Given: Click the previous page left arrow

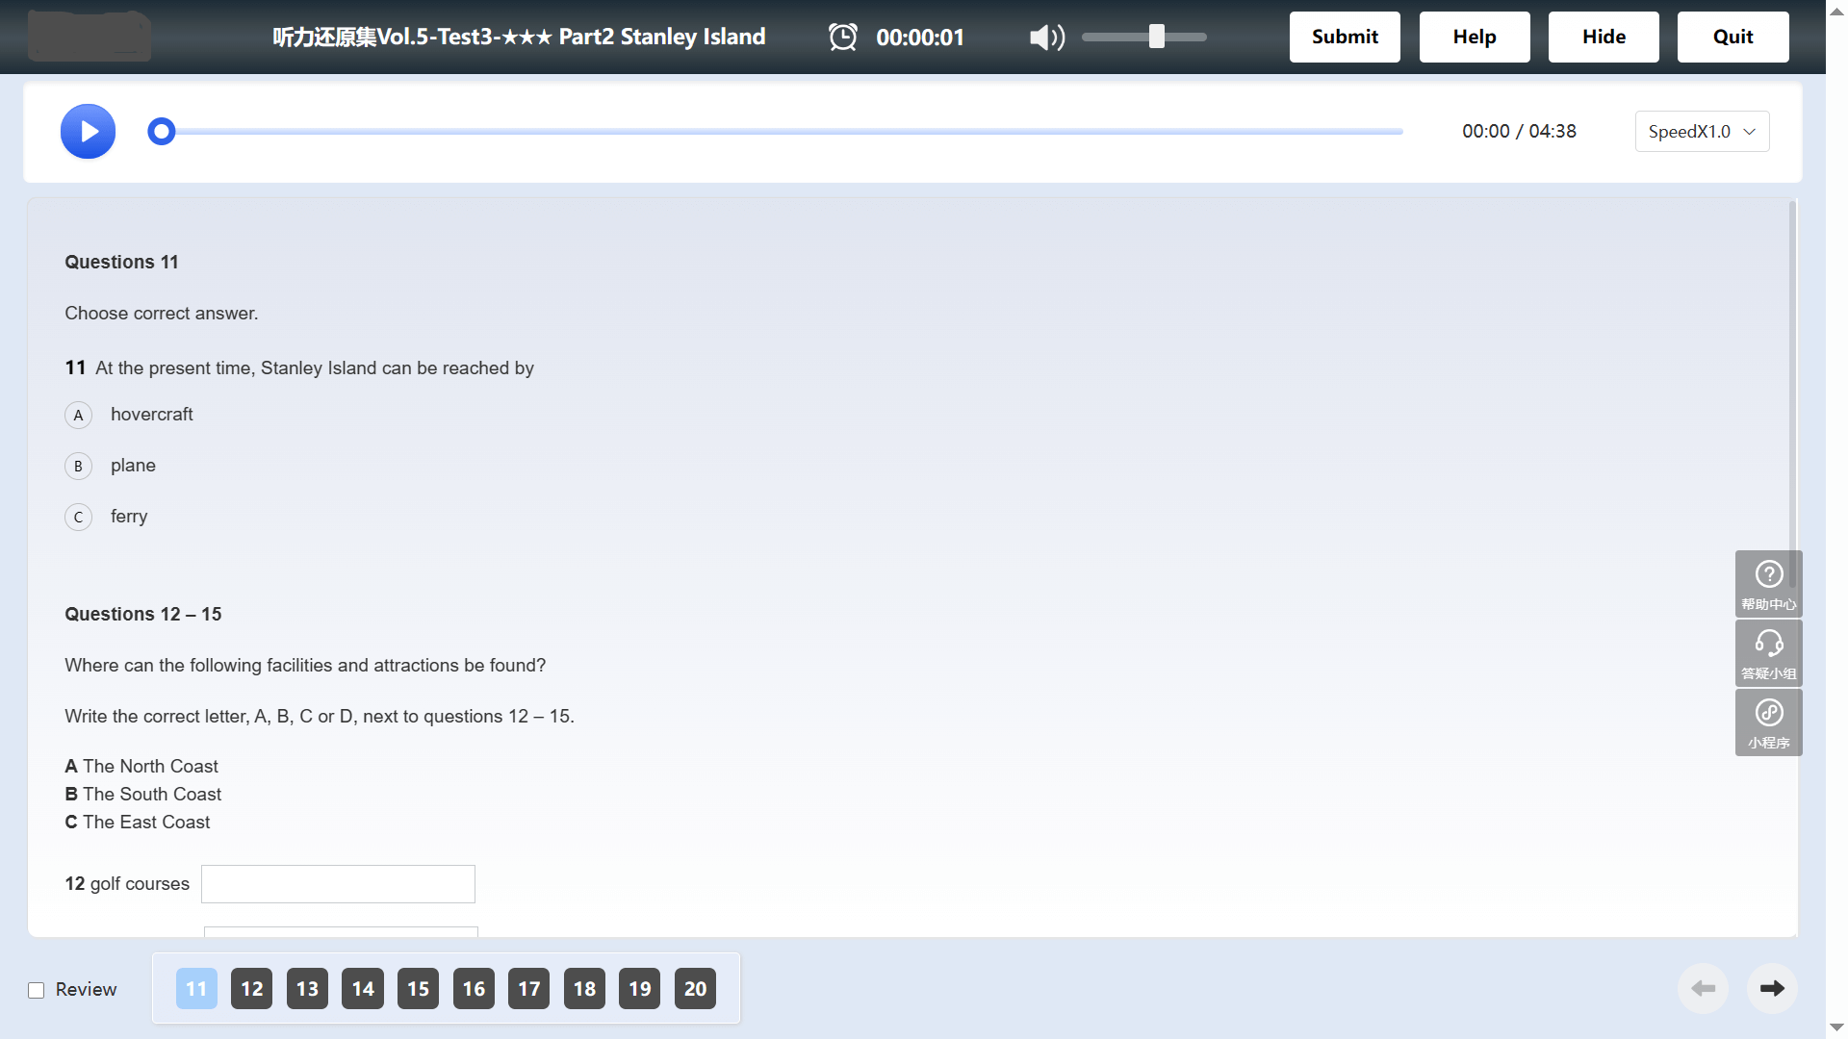Looking at the screenshot, I should coord(1703,988).
